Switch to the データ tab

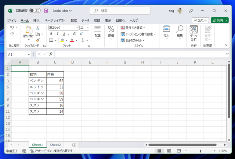[x=86, y=21]
